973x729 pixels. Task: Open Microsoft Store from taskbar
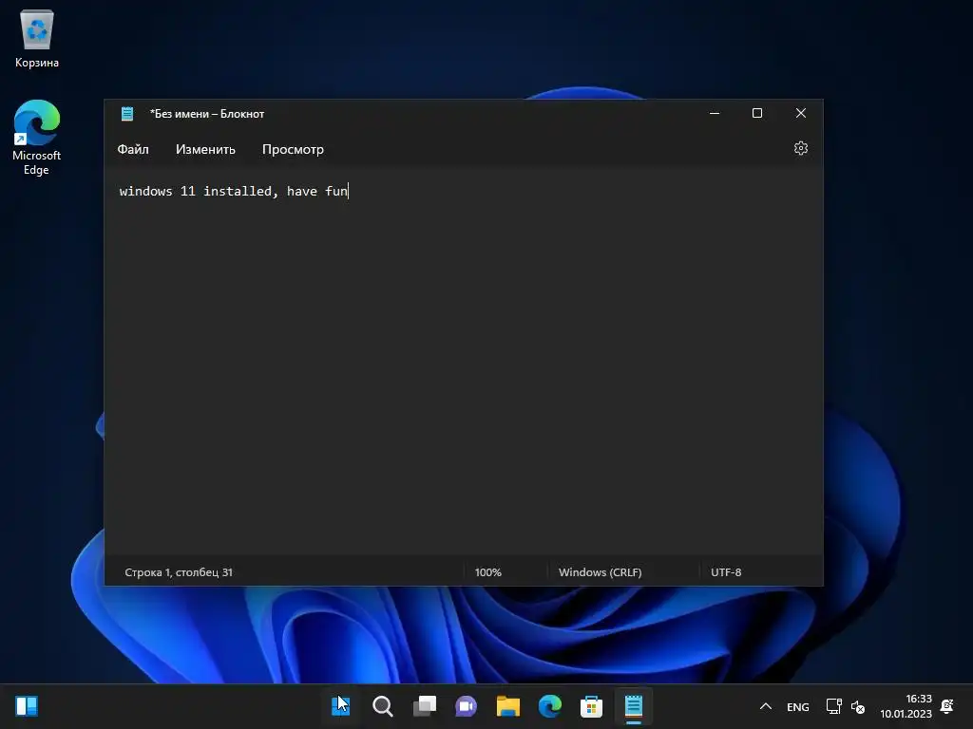(x=591, y=706)
